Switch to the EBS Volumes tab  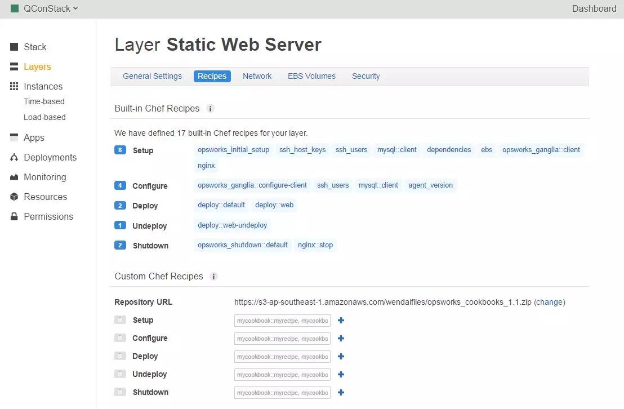pos(311,76)
